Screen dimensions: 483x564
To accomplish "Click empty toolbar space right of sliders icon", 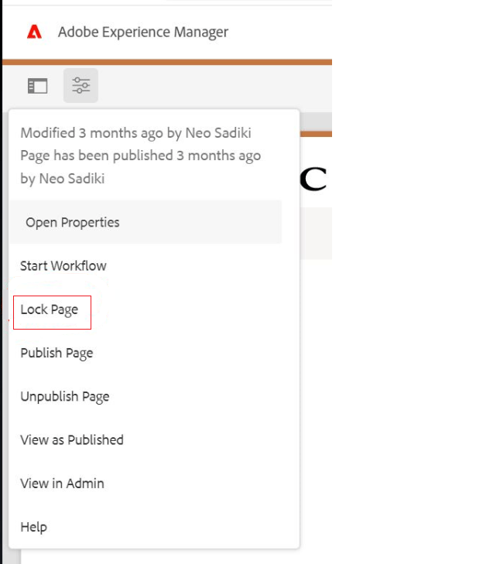I will point(217,86).
